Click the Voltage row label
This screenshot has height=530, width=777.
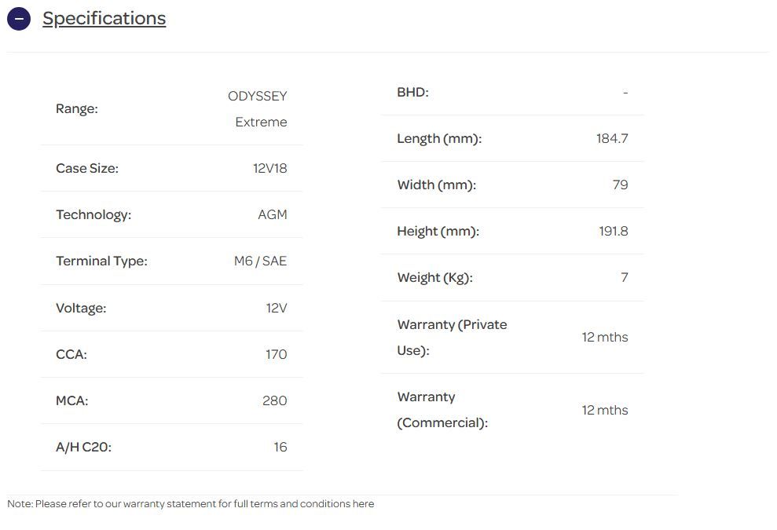click(81, 308)
